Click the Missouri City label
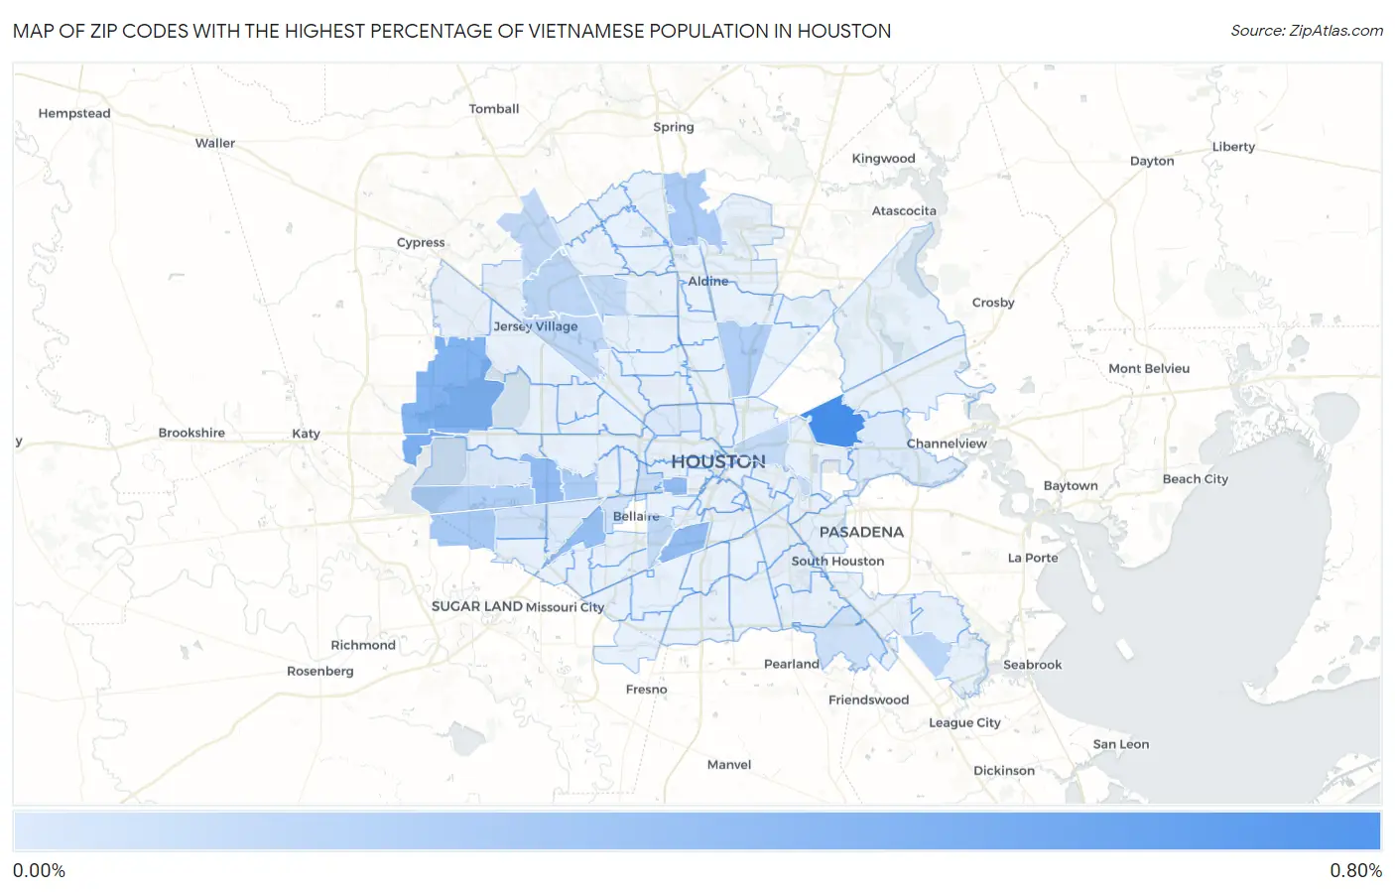This screenshot has height=892, width=1395. point(565,606)
